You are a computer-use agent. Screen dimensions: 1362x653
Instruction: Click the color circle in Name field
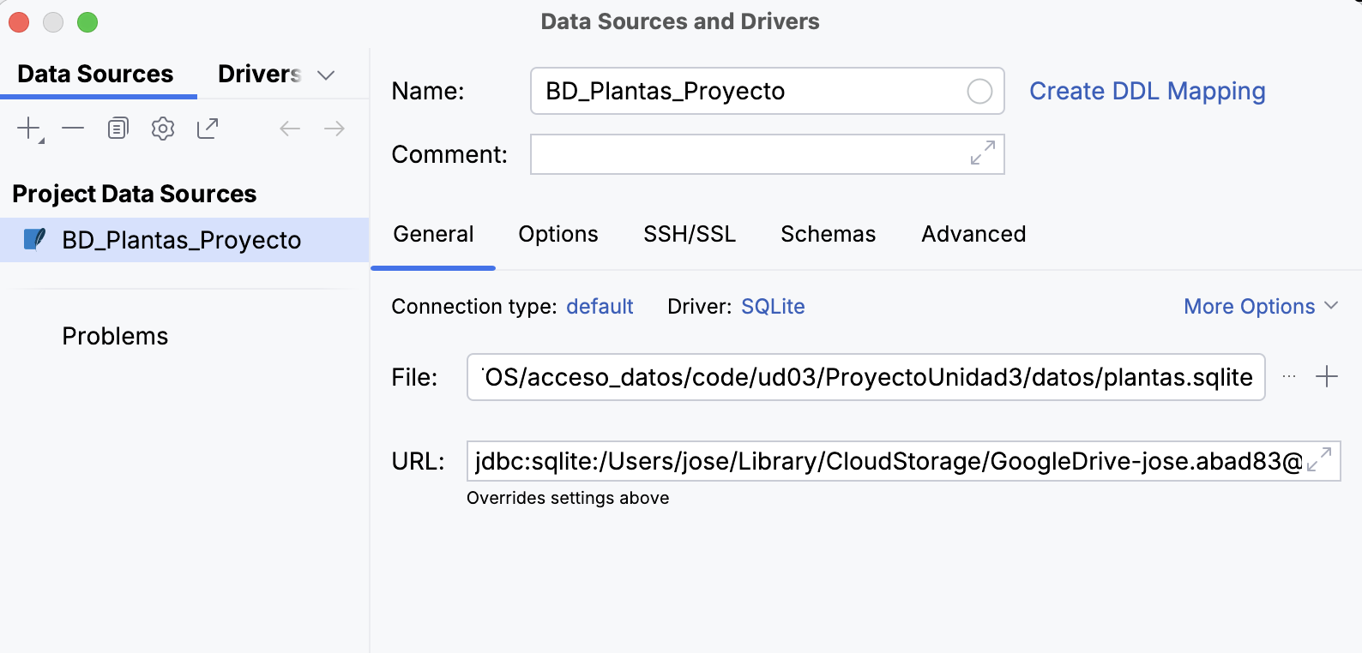point(979,91)
